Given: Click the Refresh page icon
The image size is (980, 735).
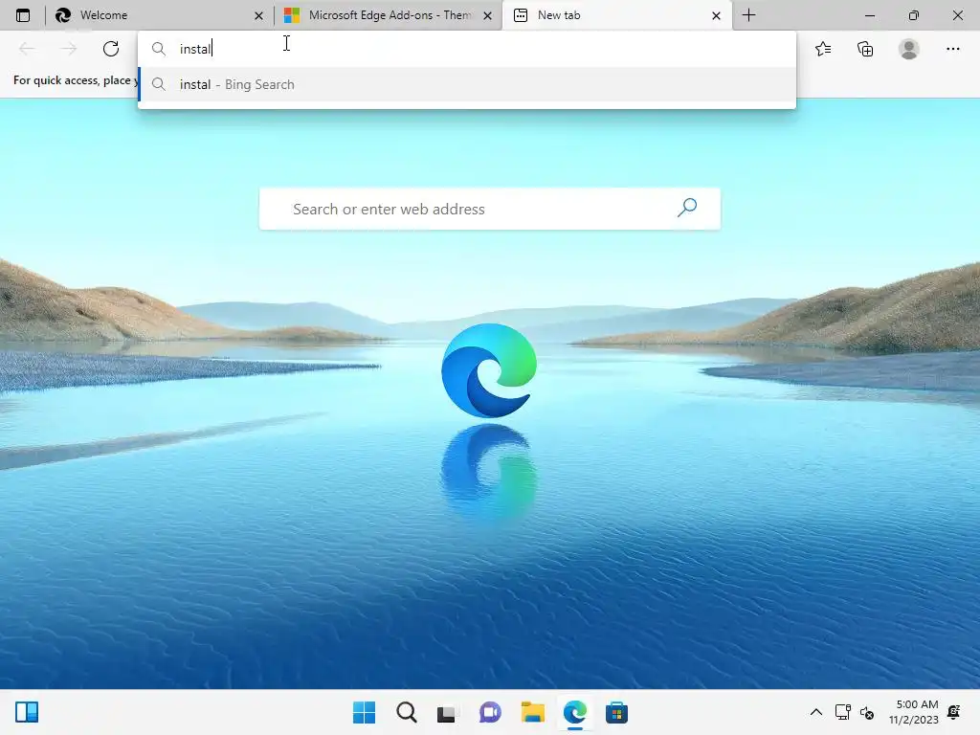Looking at the screenshot, I should coord(111,49).
